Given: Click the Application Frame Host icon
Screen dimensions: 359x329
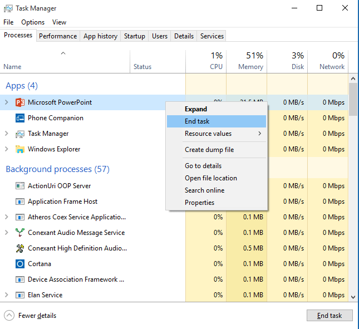Looking at the screenshot, I should [x=20, y=202].
